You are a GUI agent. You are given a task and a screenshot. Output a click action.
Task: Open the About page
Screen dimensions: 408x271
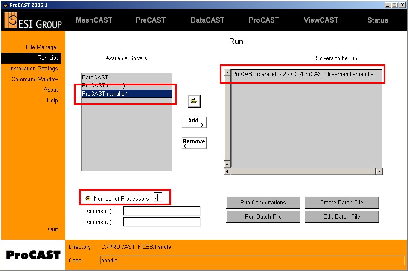(x=50, y=90)
